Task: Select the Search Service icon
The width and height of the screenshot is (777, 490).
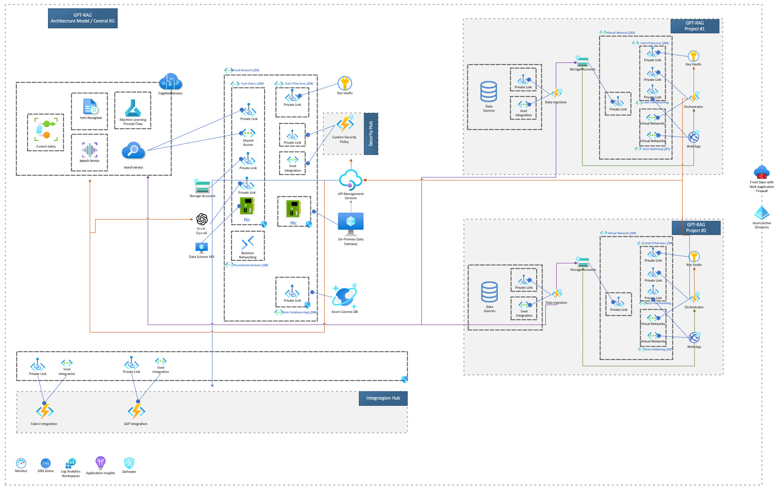Action: pyautogui.click(x=133, y=151)
